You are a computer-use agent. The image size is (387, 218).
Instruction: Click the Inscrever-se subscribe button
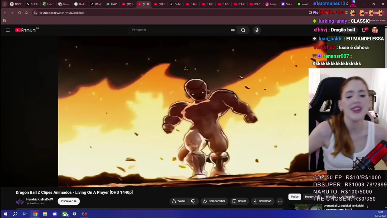pos(69,201)
